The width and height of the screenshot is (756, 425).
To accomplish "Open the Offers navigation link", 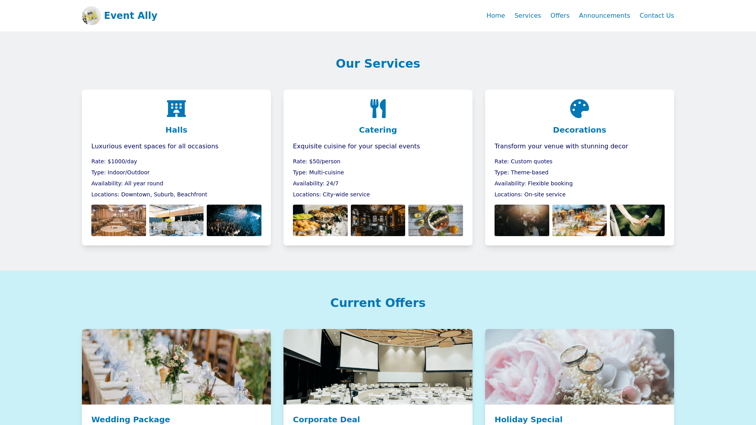I will 560,16.
